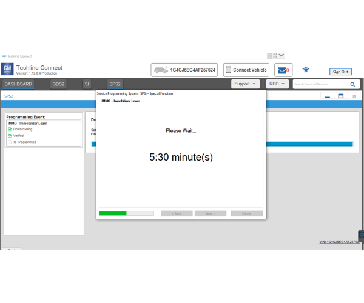Click the 'Version: 1.12.0.4 Production' text
Viewport: 364px width, 303px height.
pyautogui.click(x=36, y=73)
